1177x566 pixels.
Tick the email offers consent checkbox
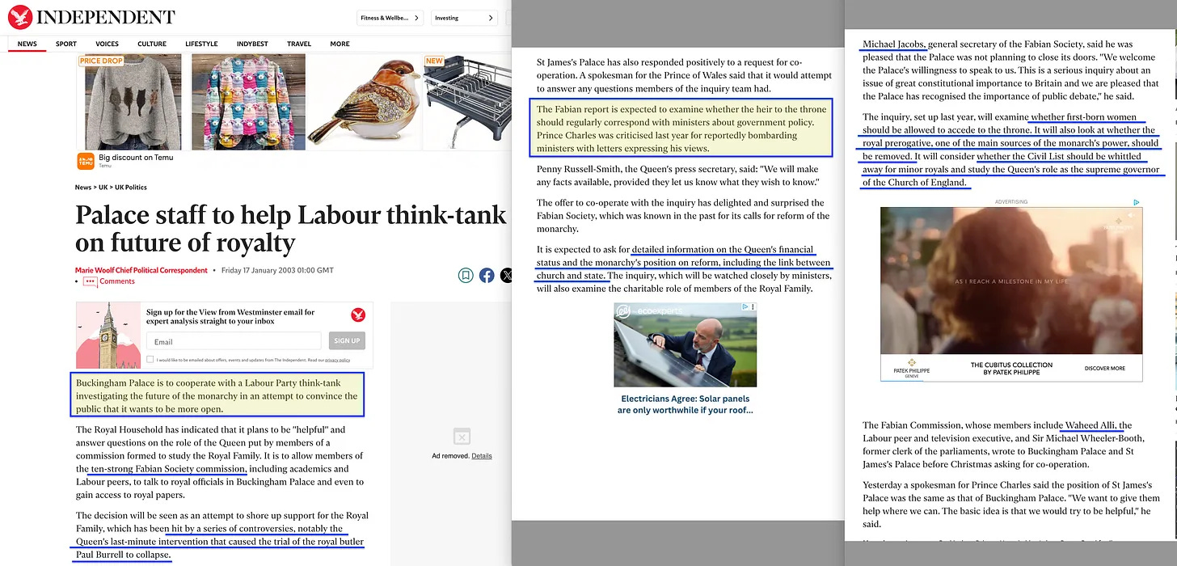pyautogui.click(x=150, y=359)
